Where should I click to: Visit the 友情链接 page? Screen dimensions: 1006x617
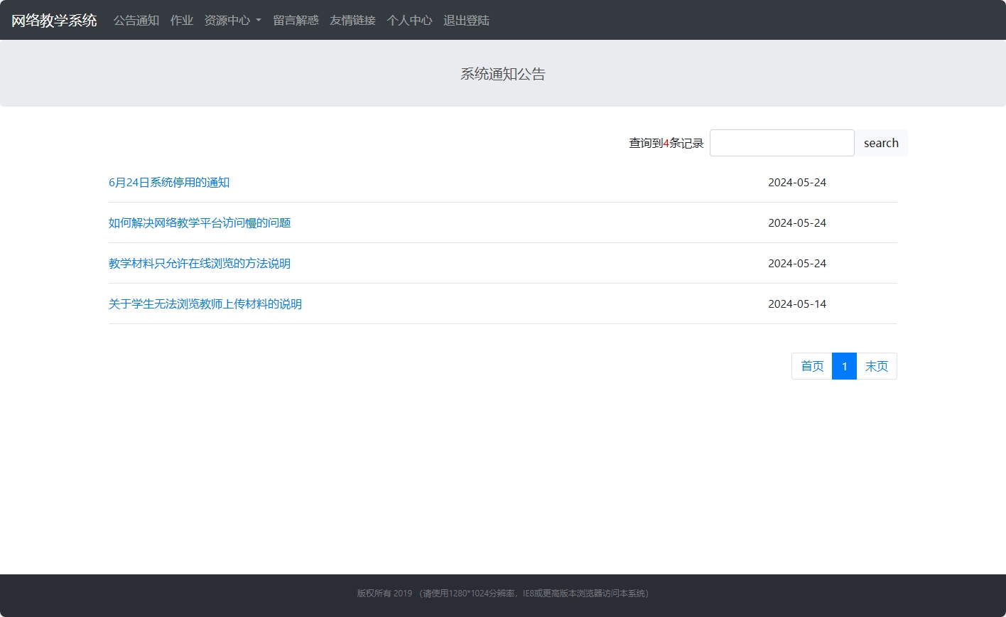pos(352,20)
